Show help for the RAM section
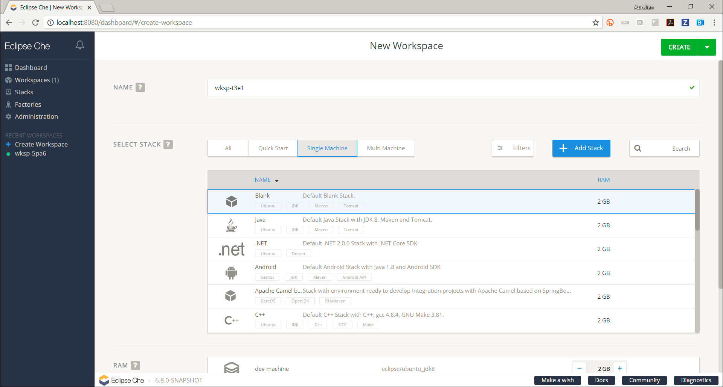Viewport: 723px width, 387px height. click(x=135, y=365)
